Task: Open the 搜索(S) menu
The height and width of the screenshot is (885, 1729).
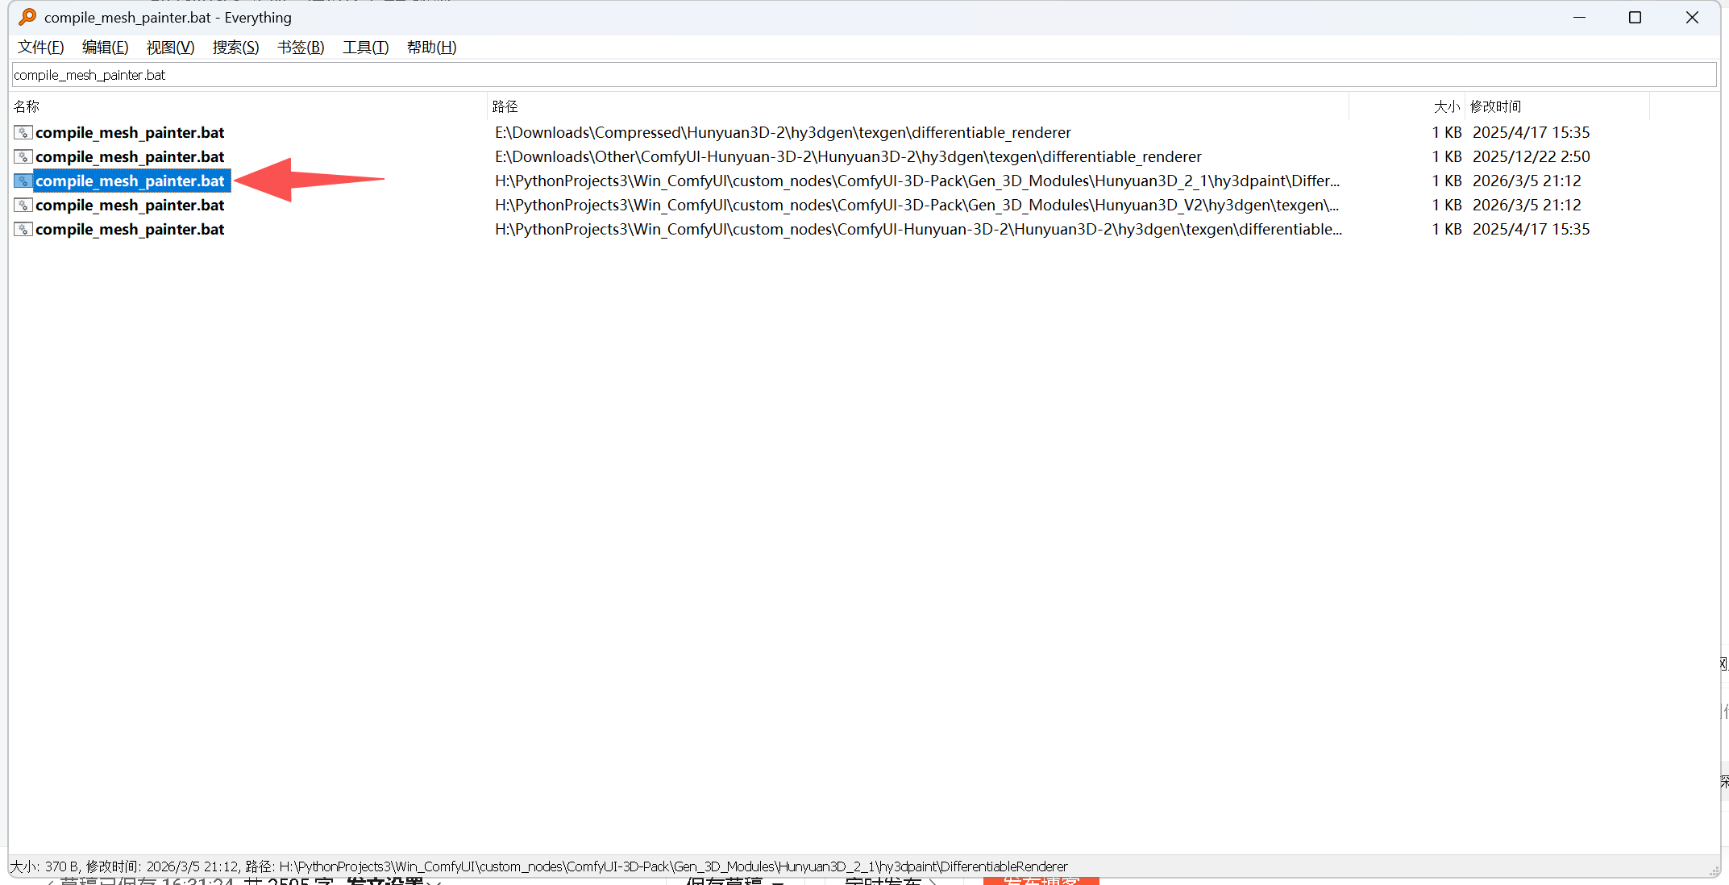Action: tap(235, 48)
